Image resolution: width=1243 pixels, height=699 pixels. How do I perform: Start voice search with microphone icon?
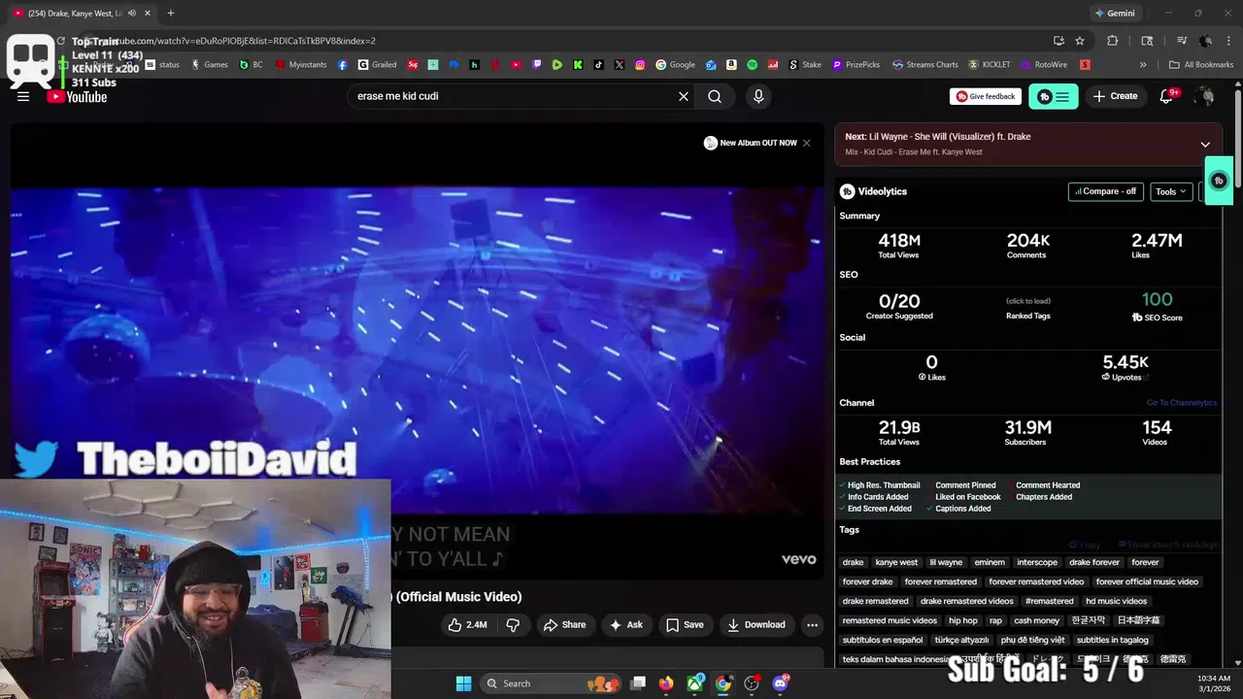tap(758, 96)
